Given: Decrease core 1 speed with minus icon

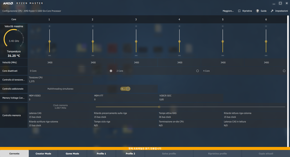Looking at the screenshot, I should pos(49,55).
